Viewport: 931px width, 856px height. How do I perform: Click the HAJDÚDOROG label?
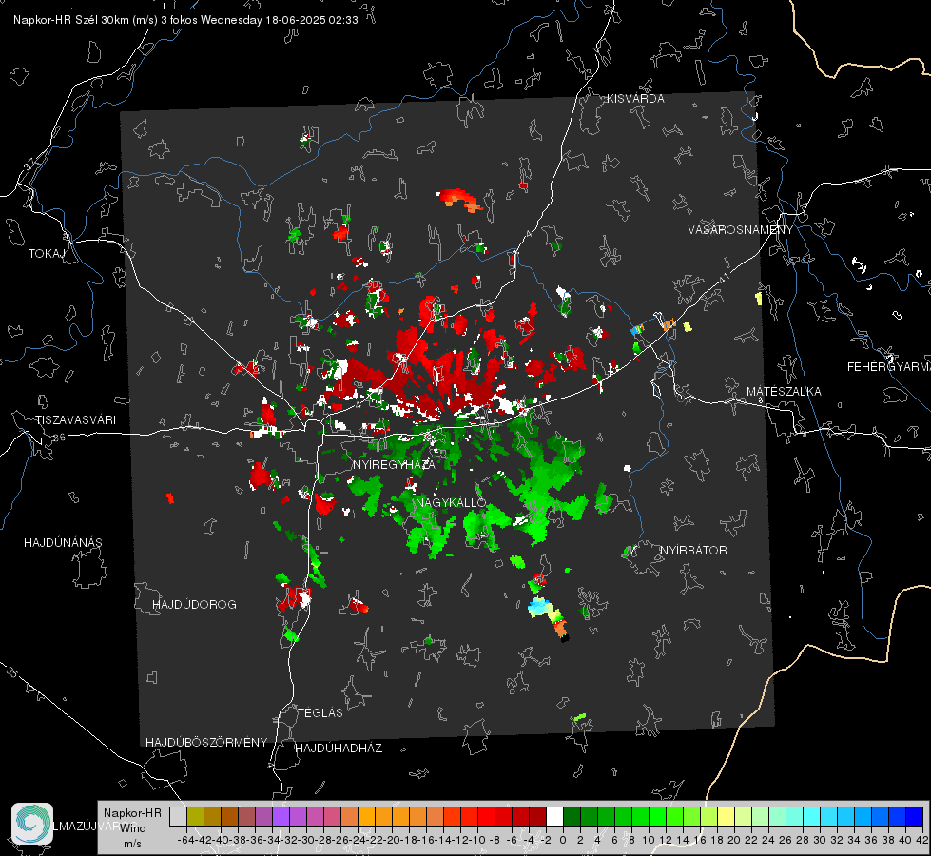(x=194, y=605)
